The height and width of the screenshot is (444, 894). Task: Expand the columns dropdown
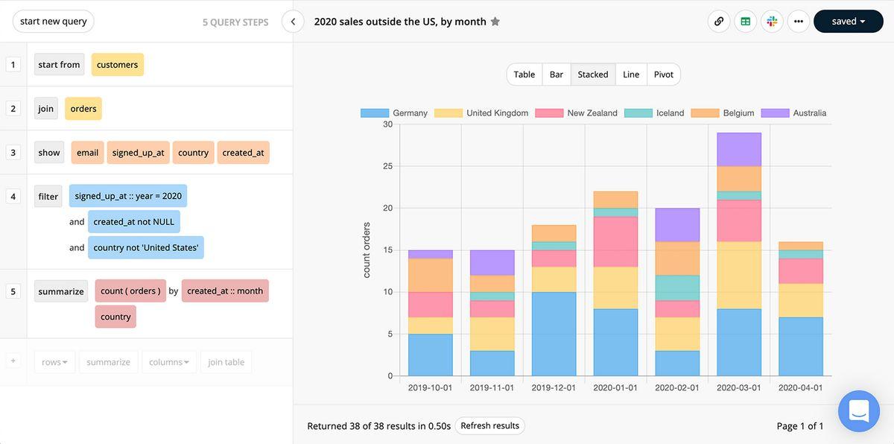pyautogui.click(x=169, y=362)
